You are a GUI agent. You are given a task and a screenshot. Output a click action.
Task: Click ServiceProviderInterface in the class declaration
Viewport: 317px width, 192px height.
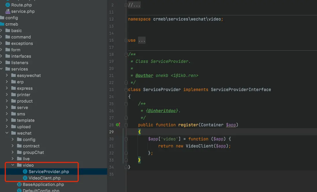241,90
